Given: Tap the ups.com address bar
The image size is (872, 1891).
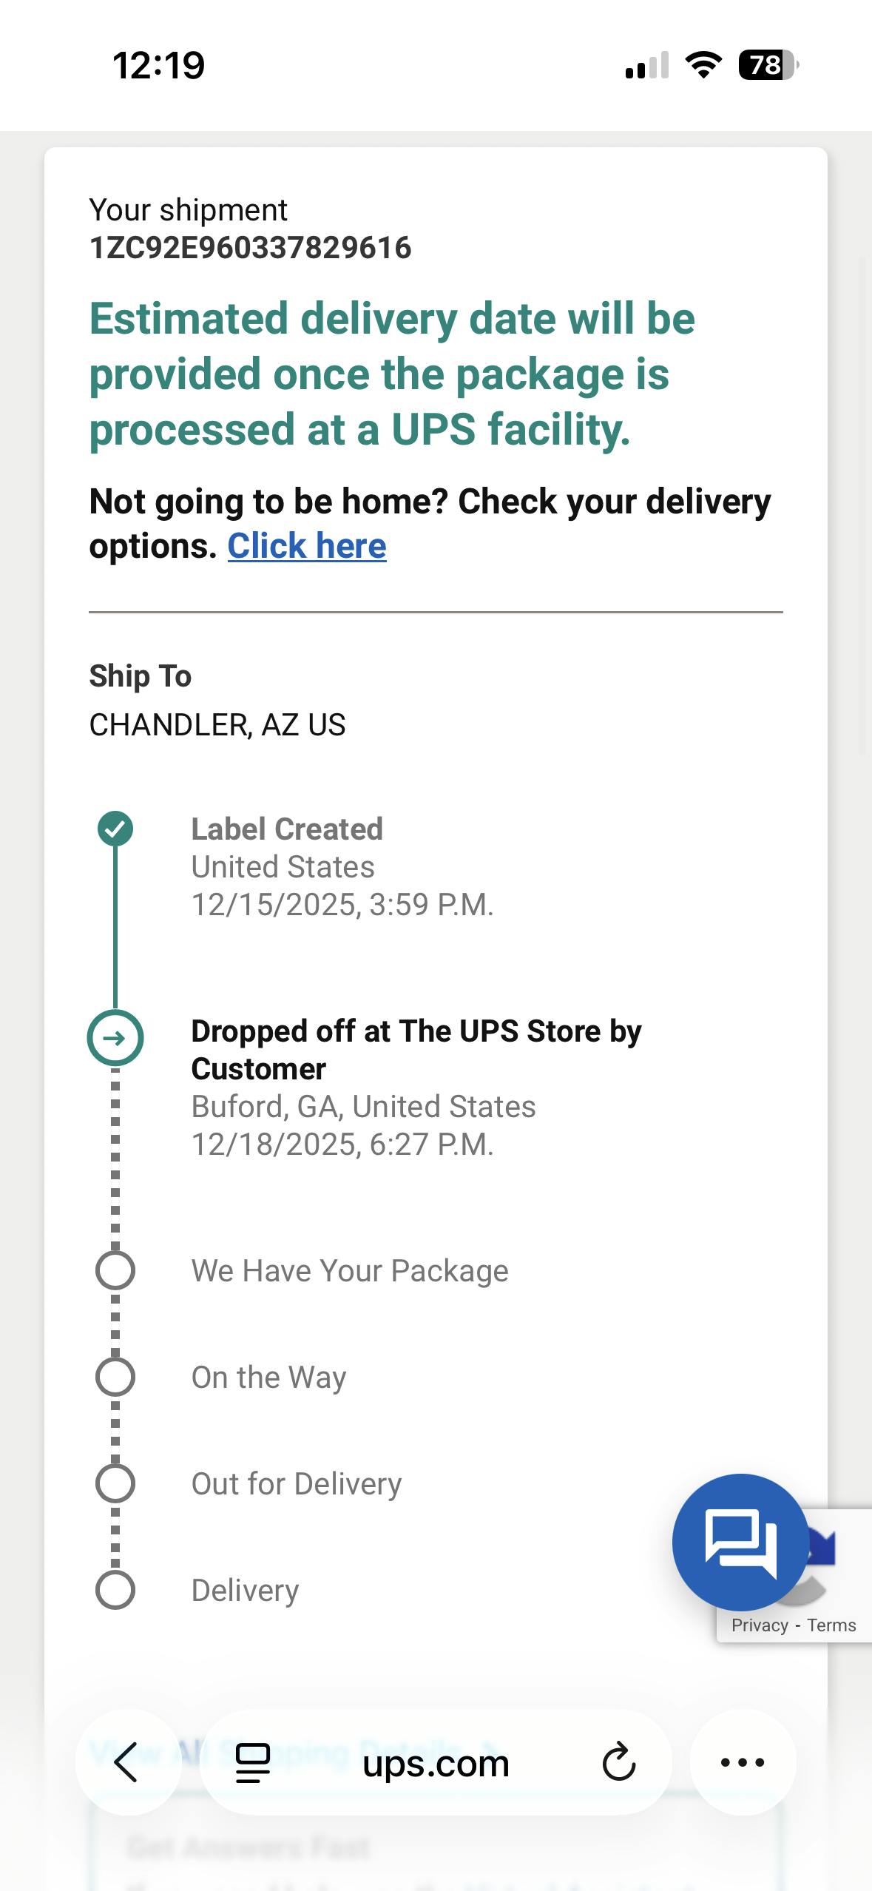Looking at the screenshot, I should tap(435, 1763).
